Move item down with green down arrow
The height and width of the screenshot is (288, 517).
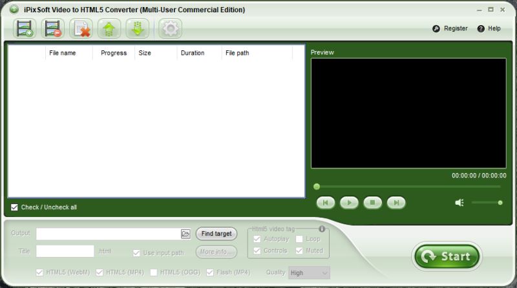[x=138, y=28]
